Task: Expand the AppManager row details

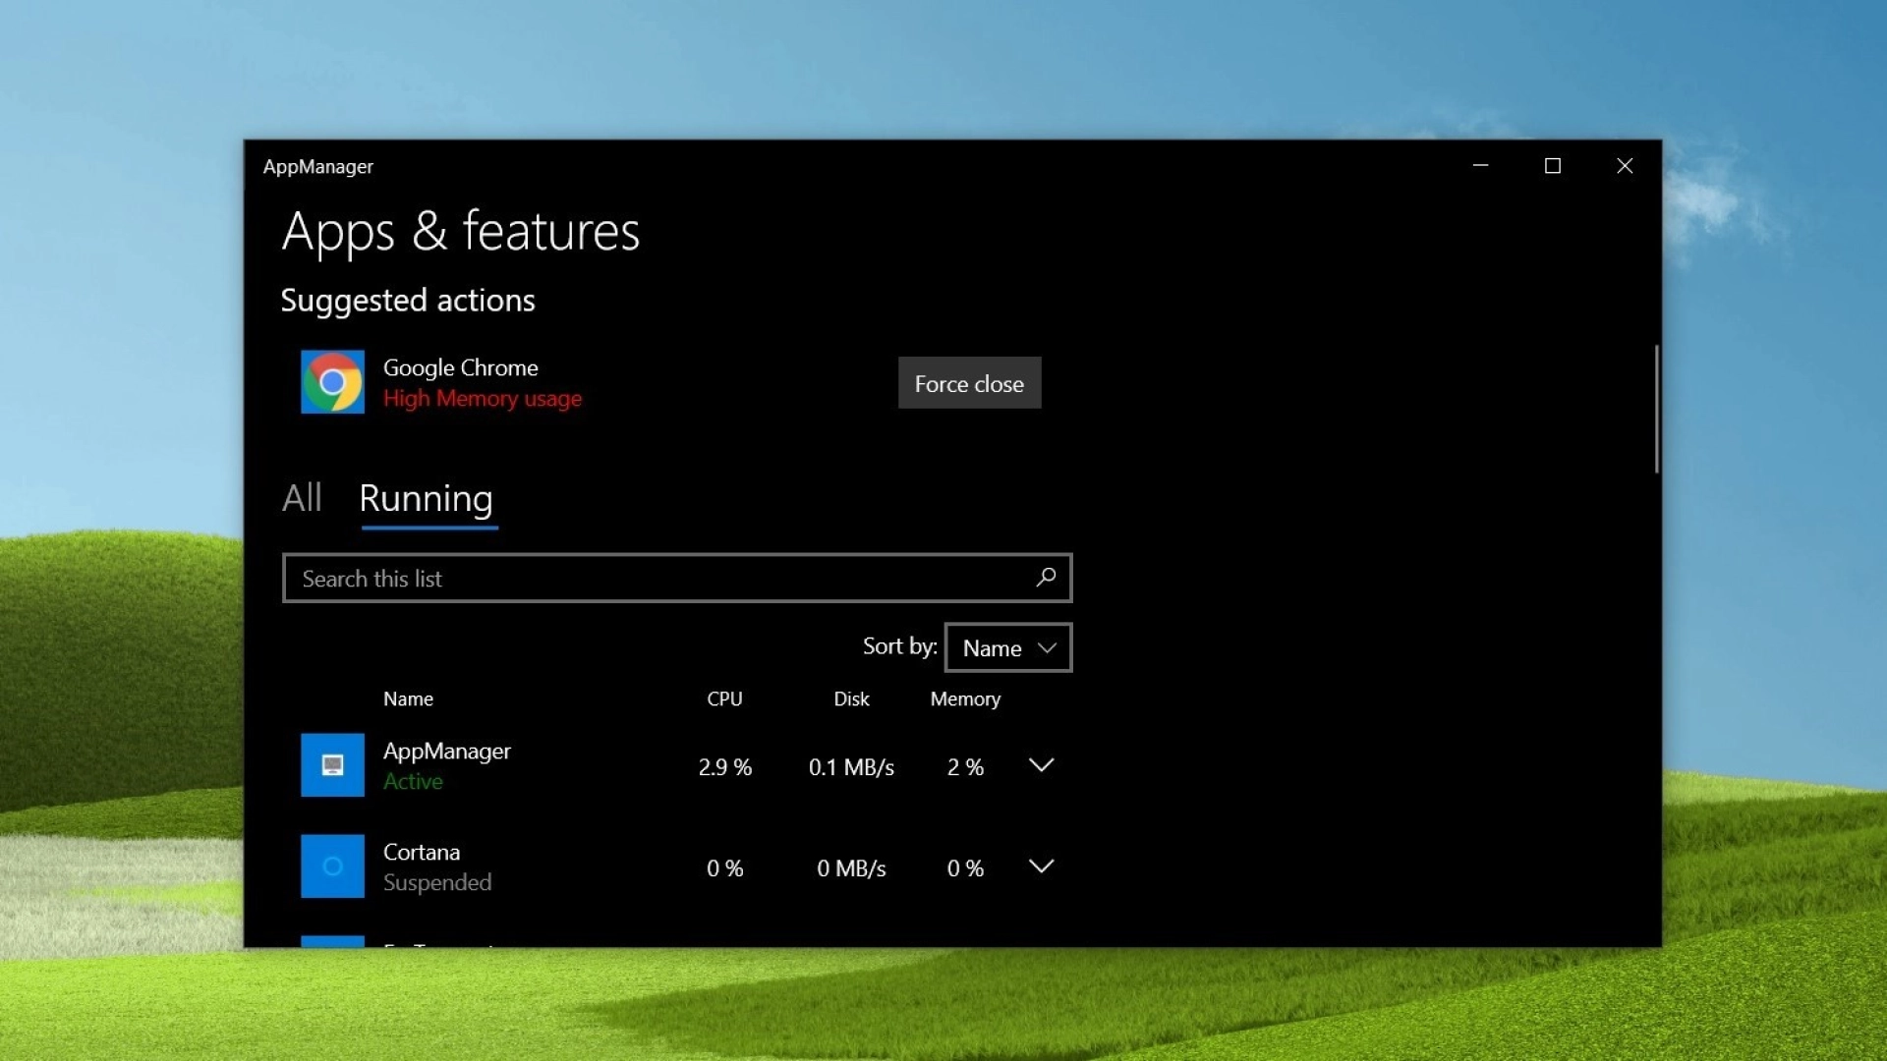Action: pos(1041,764)
